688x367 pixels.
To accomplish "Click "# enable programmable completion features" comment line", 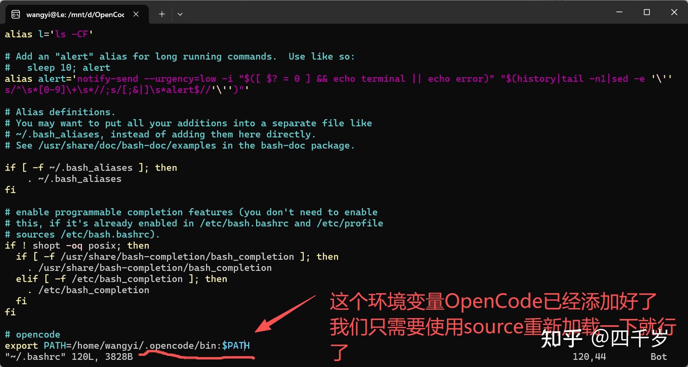I will click(x=191, y=212).
